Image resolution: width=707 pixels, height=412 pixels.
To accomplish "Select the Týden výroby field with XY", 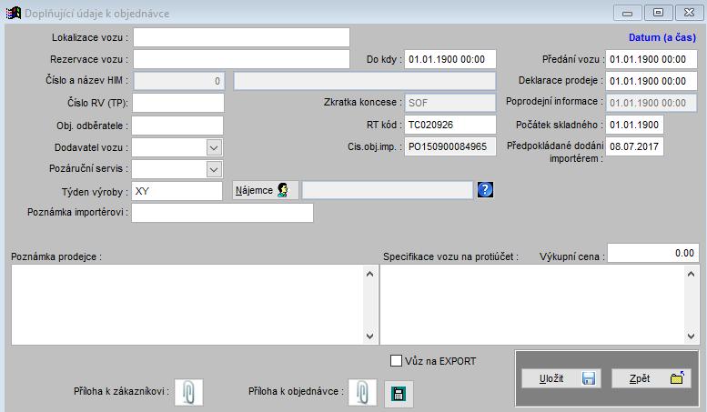I will pyautogui.click(x=177, y=191).
